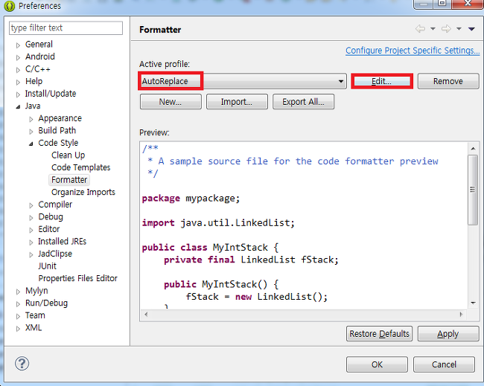Select the Formatter tree item
Screen dimensions: 484x386
(x=69, y=180)
